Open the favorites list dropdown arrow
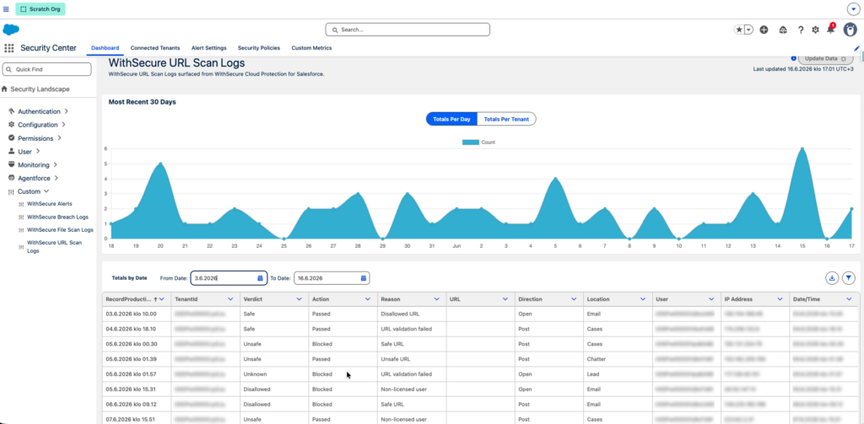Viewport: 864px width, 424px height. (x=748, y=30)
